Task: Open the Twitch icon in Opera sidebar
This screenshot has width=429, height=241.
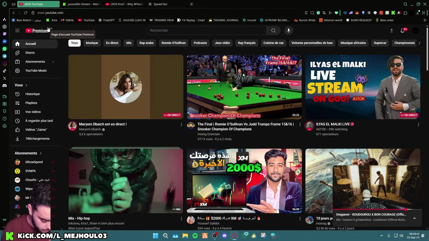Action: click(4, 34)
